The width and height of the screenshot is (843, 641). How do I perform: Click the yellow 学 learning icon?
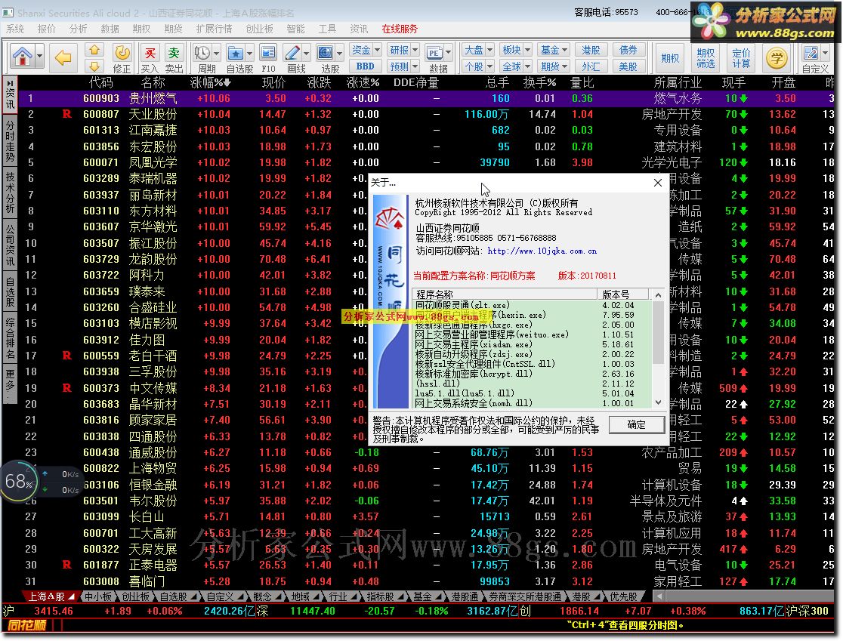(x=777, y=57)
